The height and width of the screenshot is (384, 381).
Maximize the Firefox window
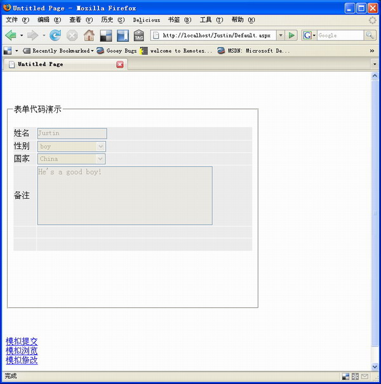pyautogui.click(x=361, y=8)
